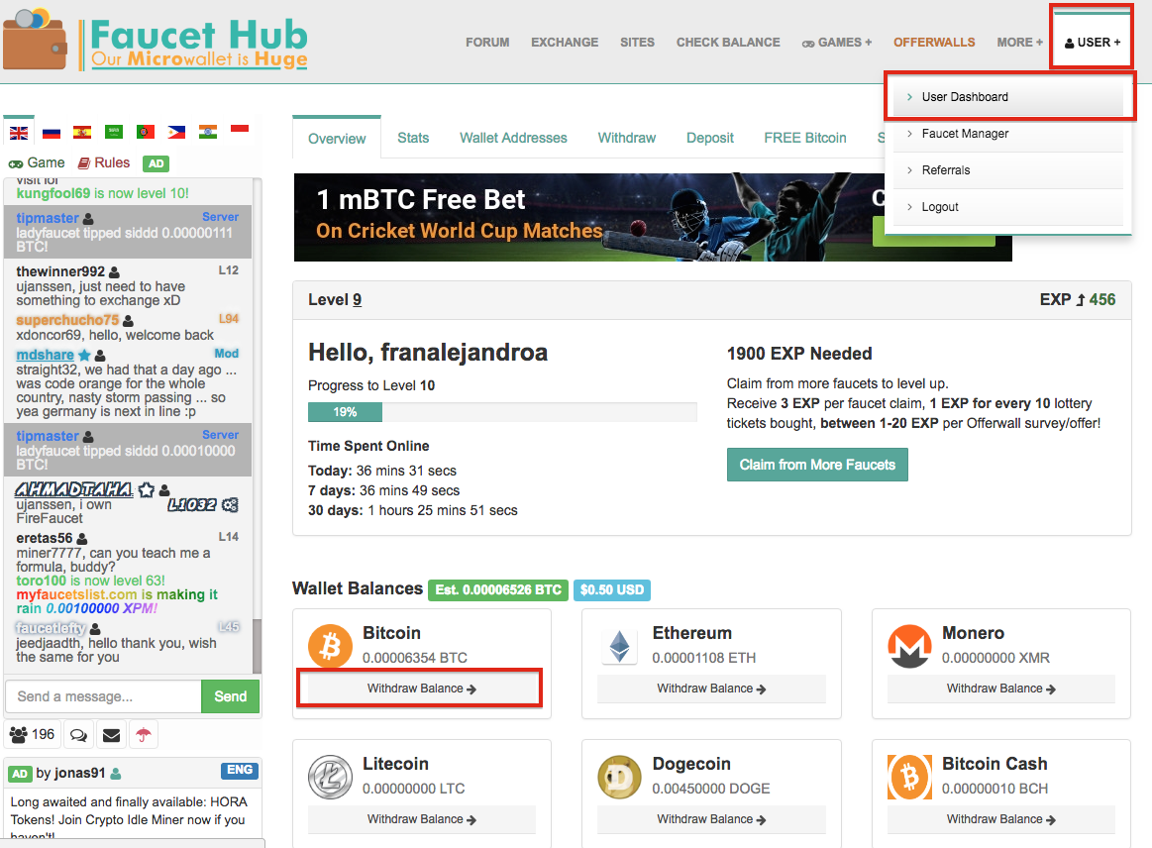Viewport: 1152px width, 848px height.
Task: Expand the GAMES + dropdown menu
Action: click(837, 43)
